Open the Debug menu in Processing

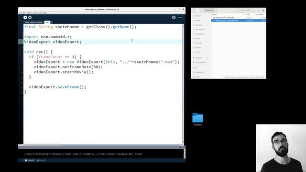click(35, 13)
